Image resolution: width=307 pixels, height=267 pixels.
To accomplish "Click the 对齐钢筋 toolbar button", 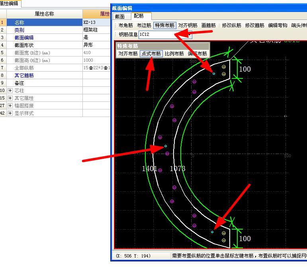I will [188, 25].
